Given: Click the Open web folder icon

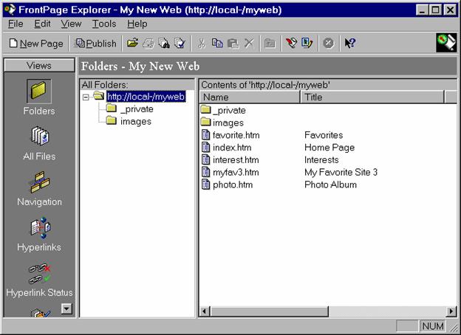Looking at the screenshot, I should [x=132, y=44].
